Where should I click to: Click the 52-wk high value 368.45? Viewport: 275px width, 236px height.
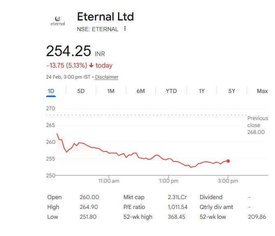click(177, 217)
